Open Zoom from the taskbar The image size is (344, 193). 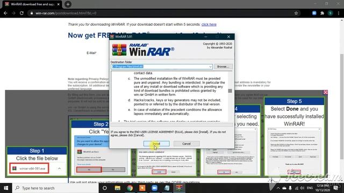[x=154, y=188]
